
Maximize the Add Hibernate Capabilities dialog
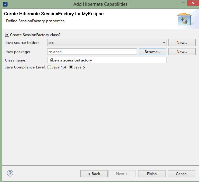click(183, 3)
